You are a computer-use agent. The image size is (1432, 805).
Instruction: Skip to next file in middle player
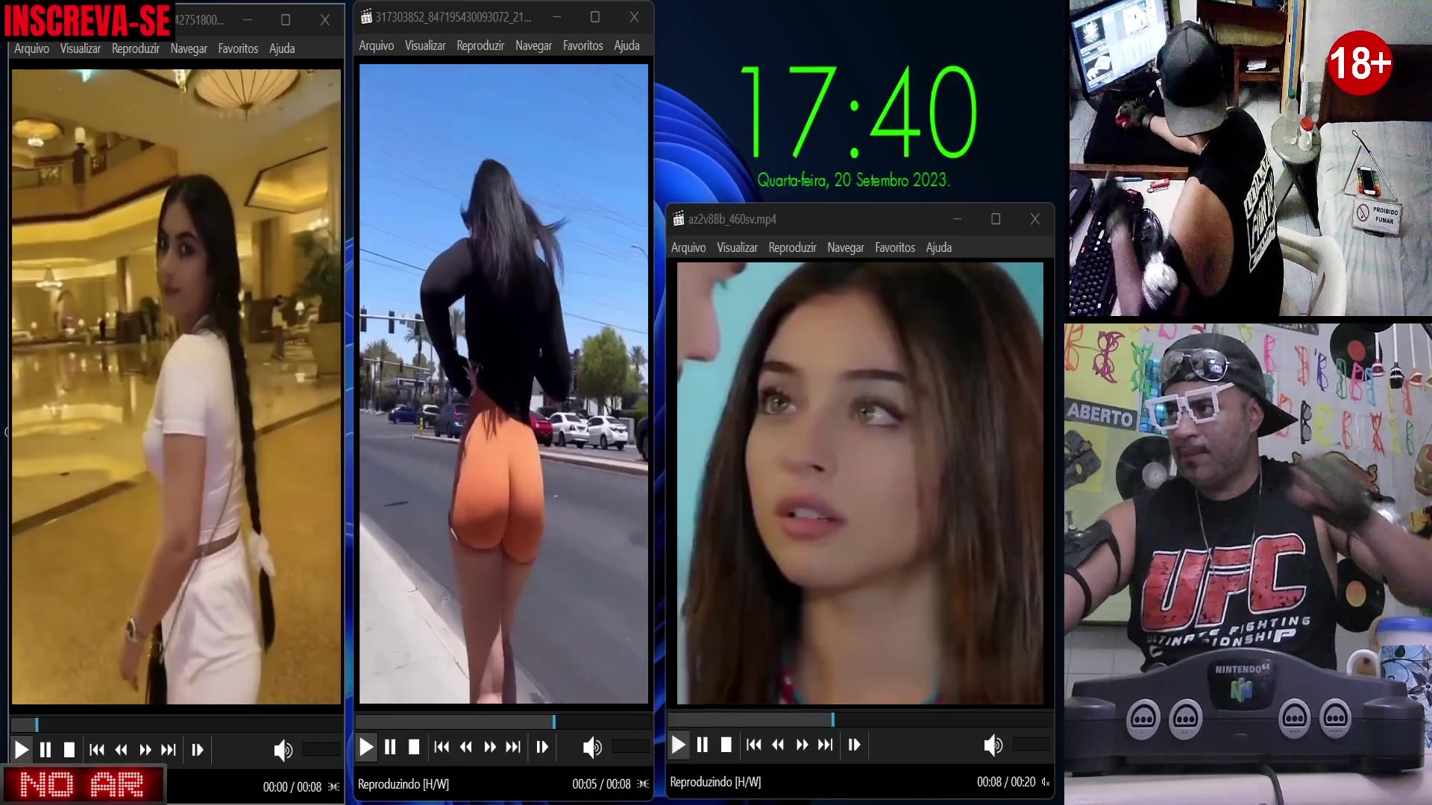pos(513,747)
